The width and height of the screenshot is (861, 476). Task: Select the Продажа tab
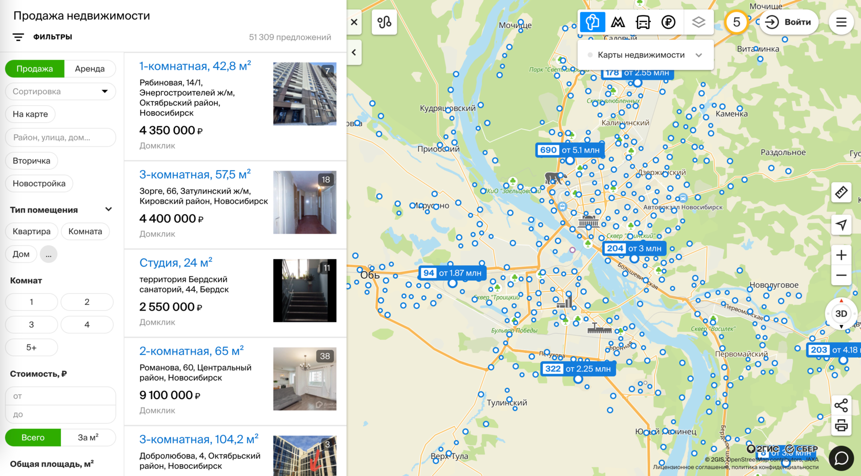[x=35, y=69]
